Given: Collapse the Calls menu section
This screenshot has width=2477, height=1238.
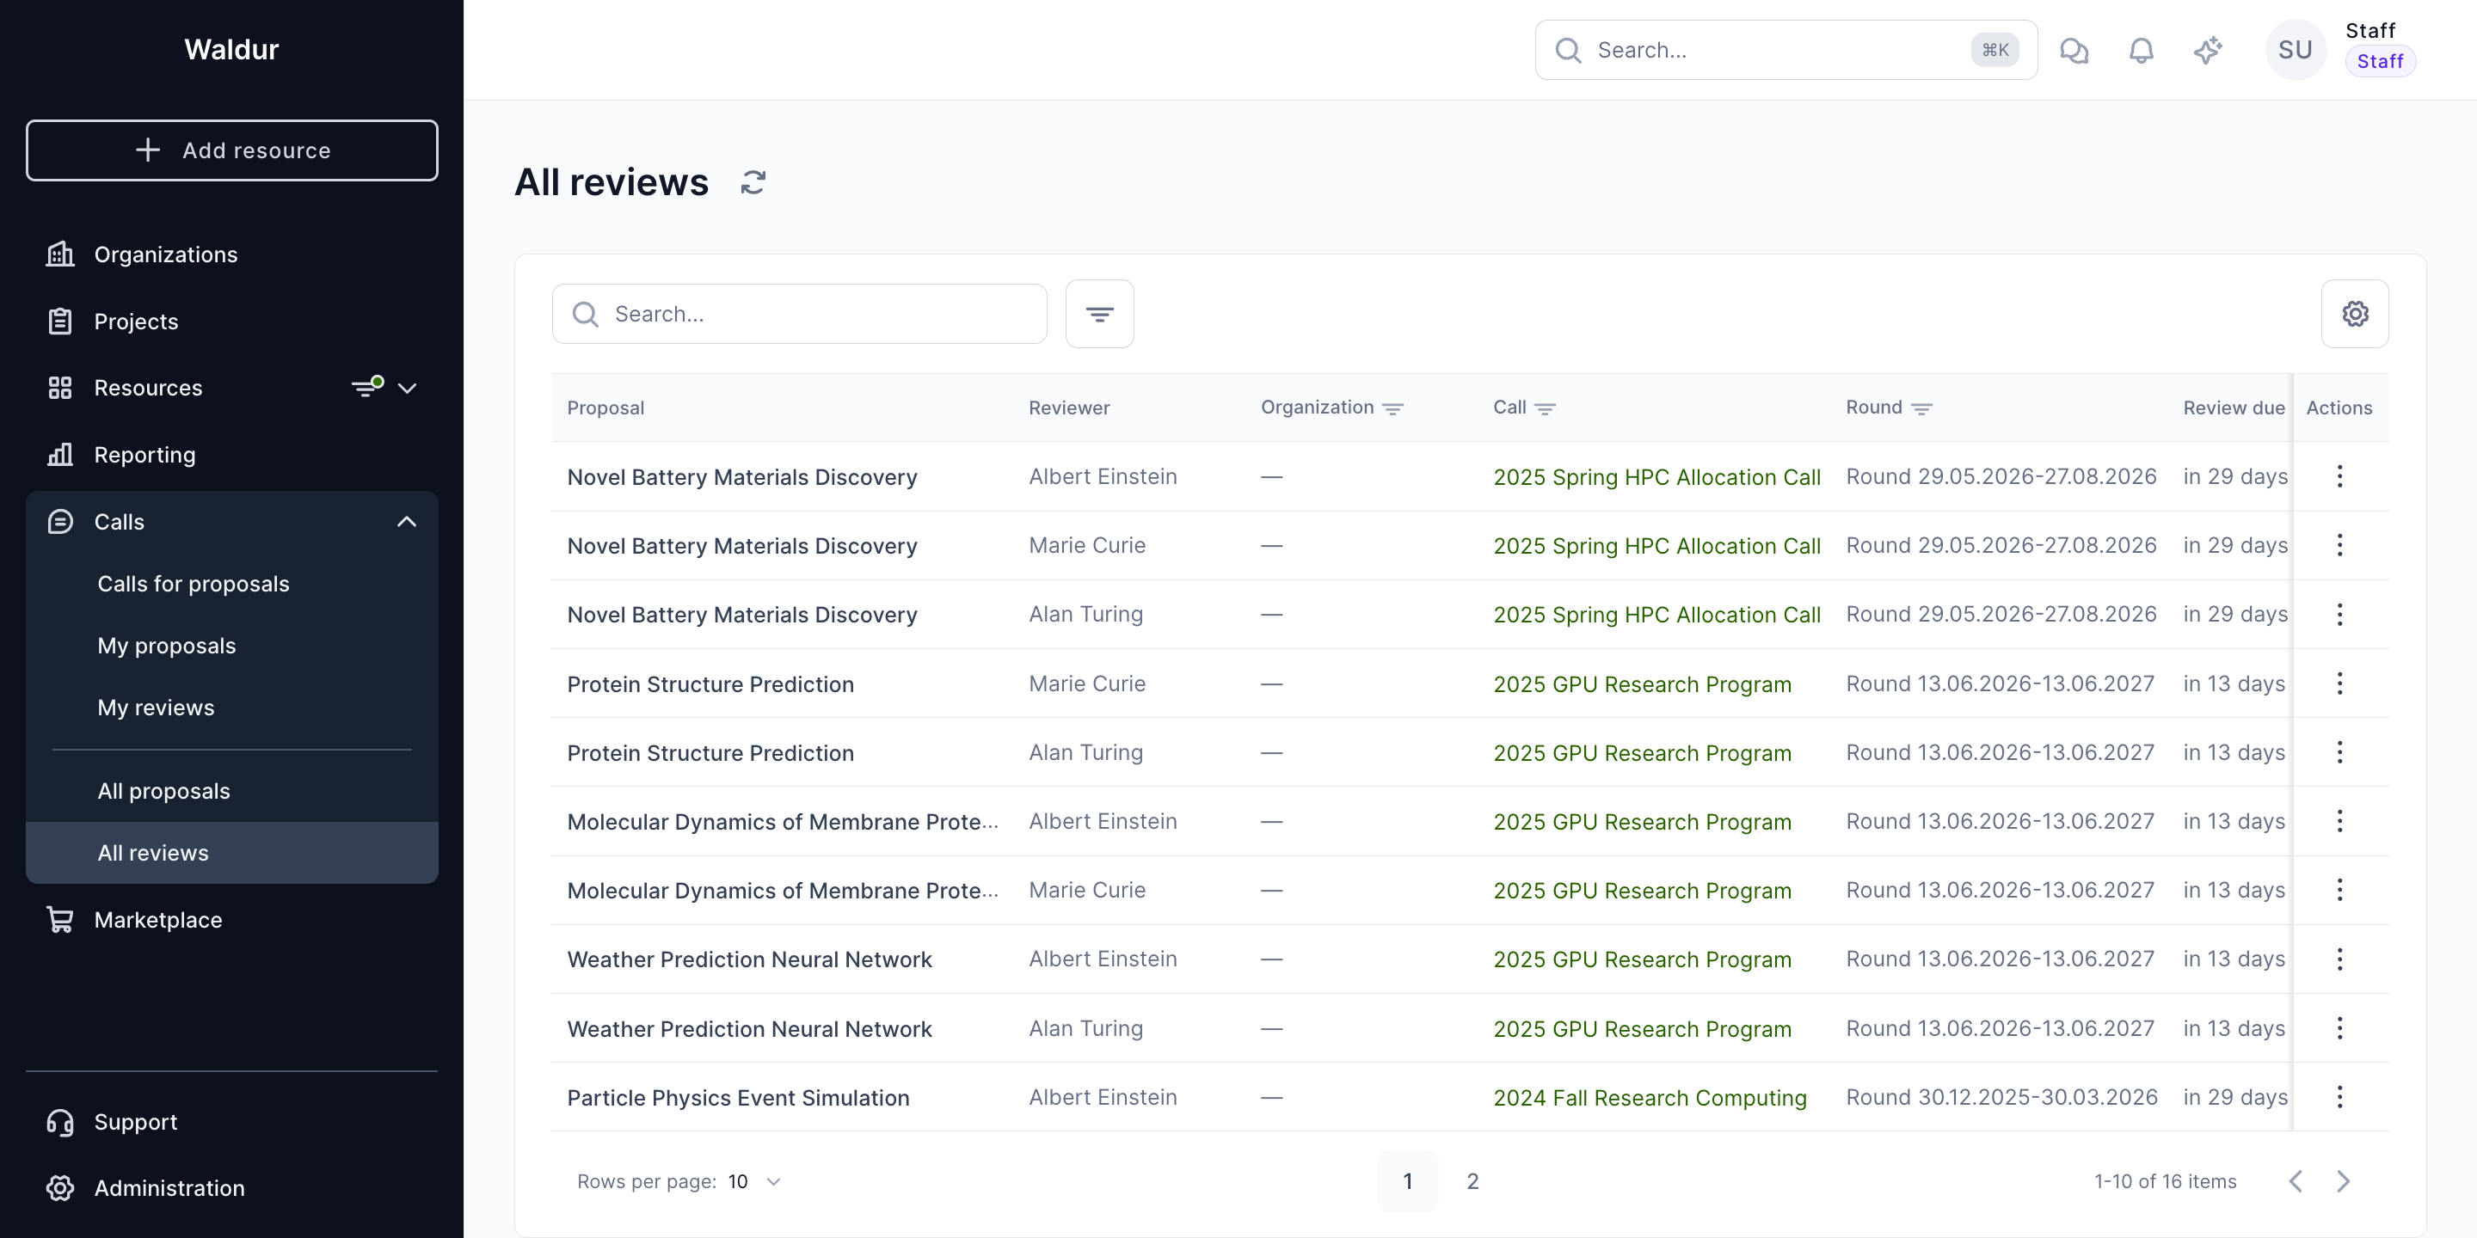Looking at the screenshot, I should pyautogui.click(x=407, y=521).
